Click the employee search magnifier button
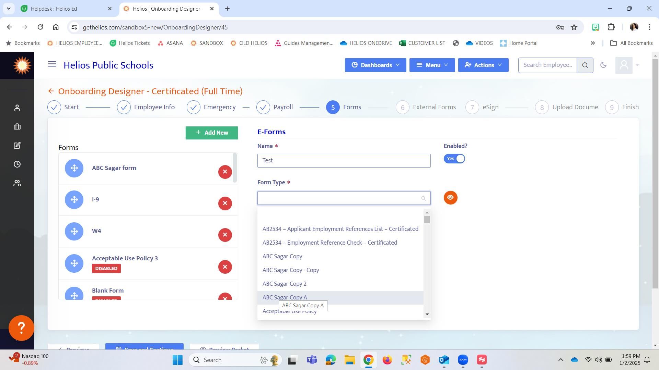The width and height of the screenshot is (659, 370). pos(585,65)
